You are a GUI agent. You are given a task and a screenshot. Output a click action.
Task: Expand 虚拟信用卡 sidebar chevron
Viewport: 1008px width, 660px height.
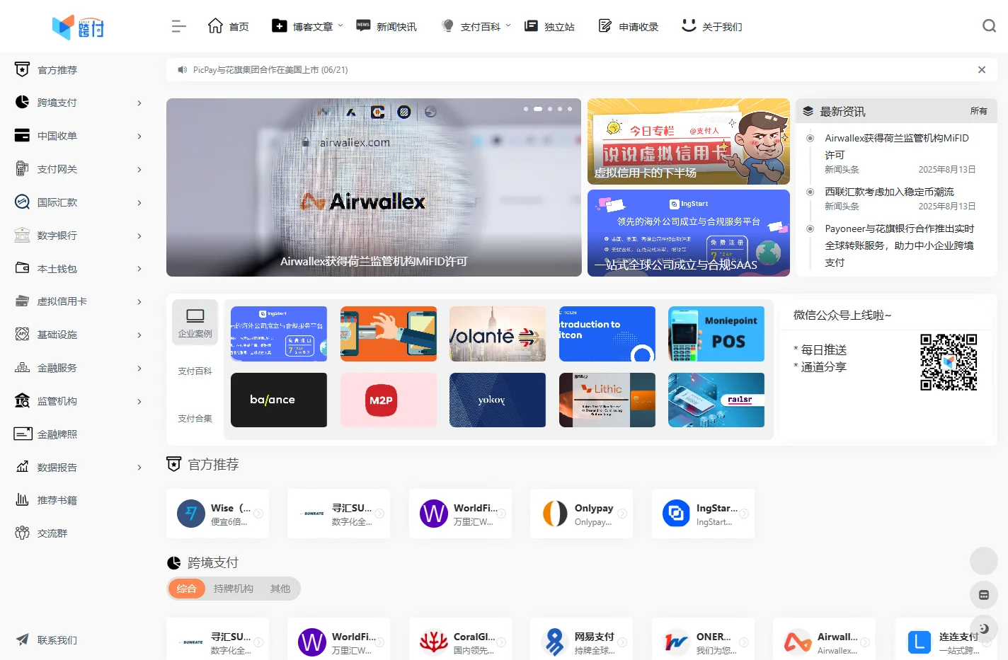click(x=139, y=302)
